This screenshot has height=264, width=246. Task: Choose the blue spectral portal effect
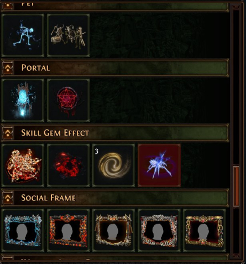(23, 100)
